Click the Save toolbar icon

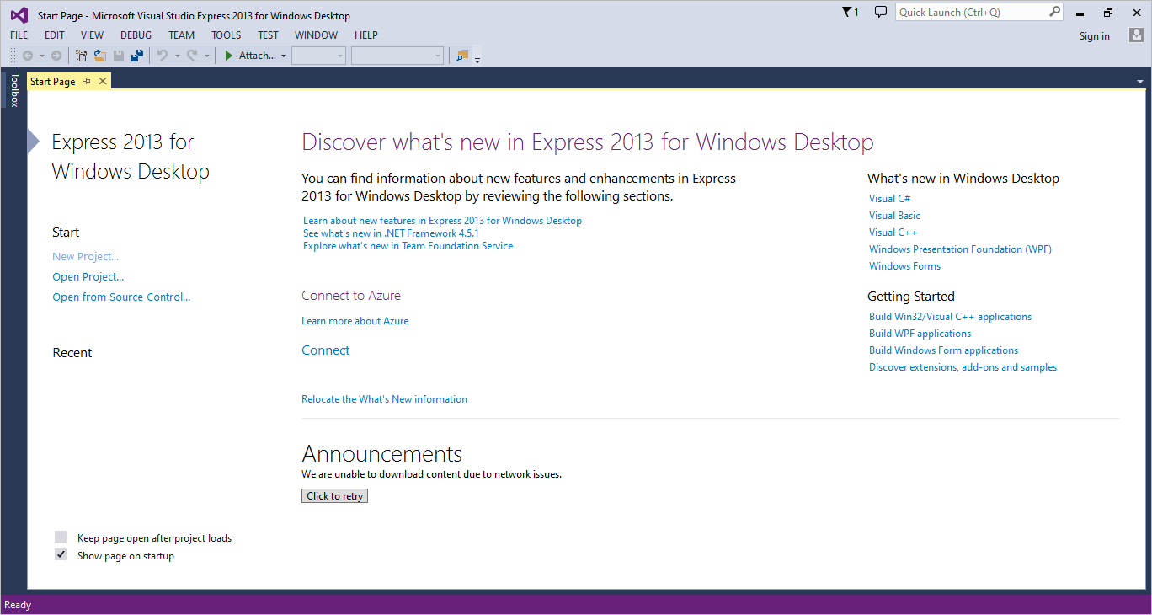[119, 56]
